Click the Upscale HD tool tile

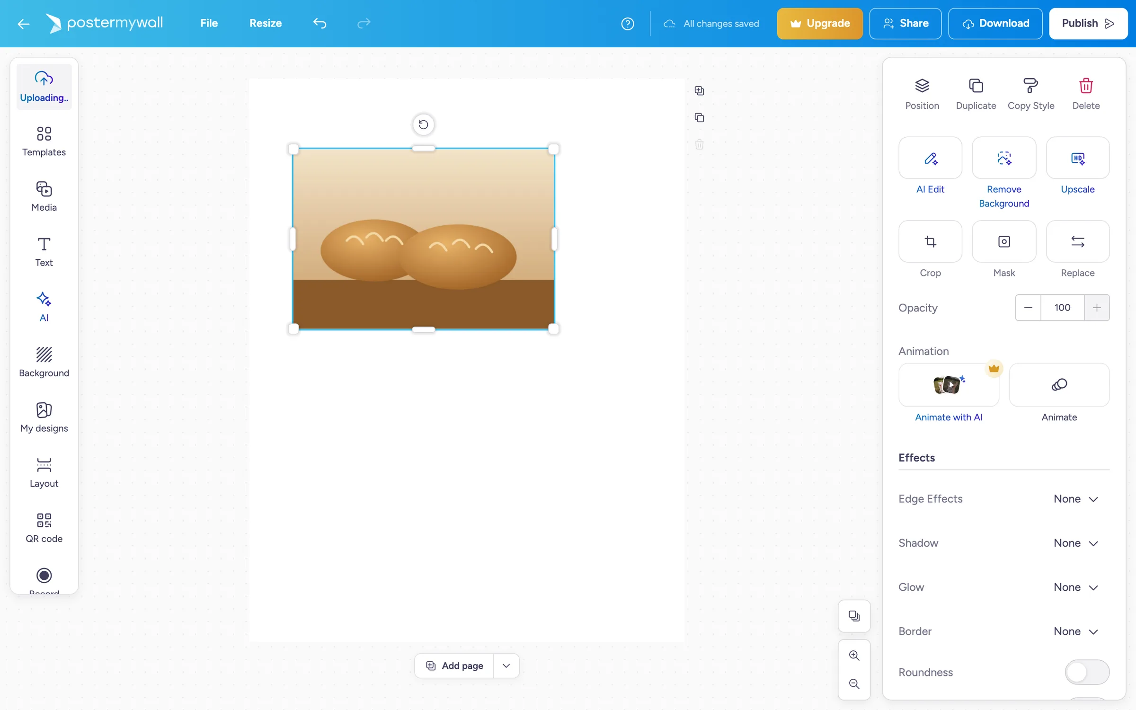[1078, 158]
